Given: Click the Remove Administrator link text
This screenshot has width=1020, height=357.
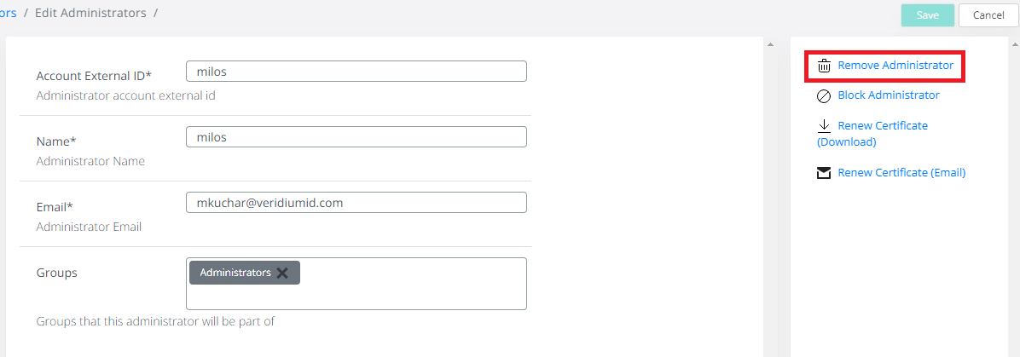Looking at the screenshot, I should 895,66.
